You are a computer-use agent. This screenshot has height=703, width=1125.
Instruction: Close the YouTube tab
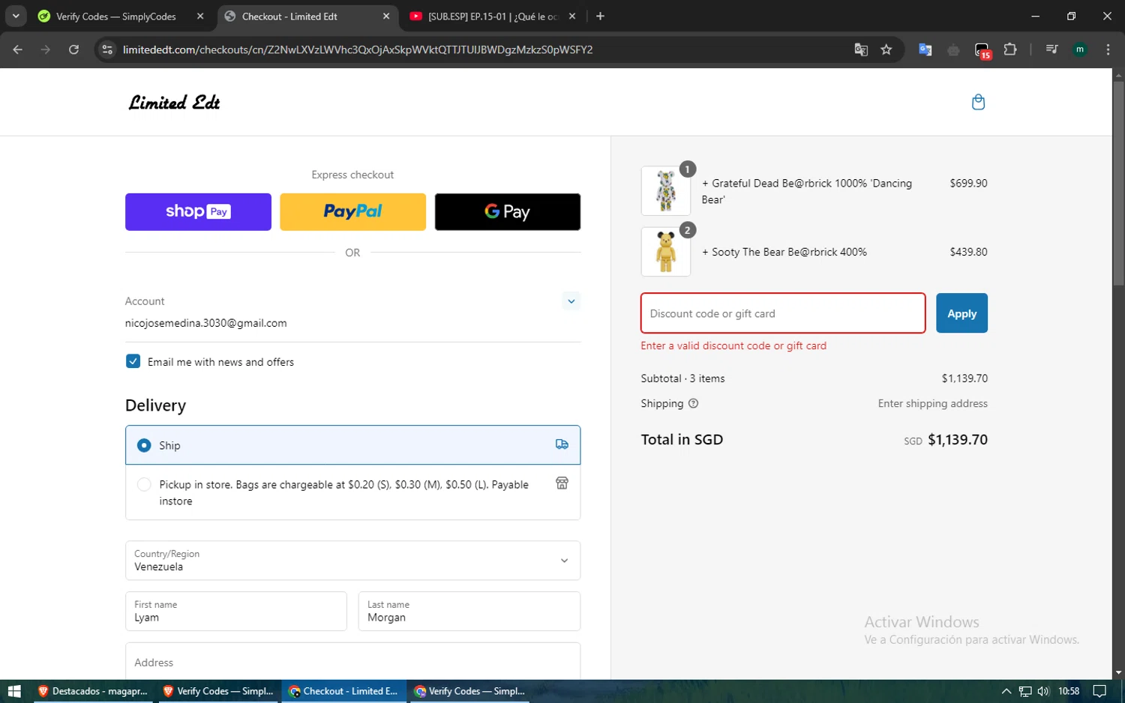click(x=572, y=16)
